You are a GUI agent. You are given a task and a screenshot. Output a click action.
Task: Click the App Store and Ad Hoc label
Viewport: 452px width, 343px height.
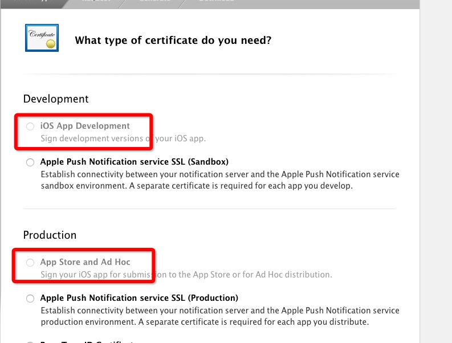tap(85, 262)
